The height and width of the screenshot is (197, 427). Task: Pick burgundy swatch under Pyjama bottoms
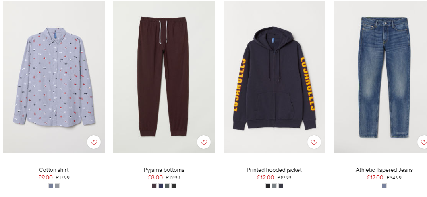[154, 186]
